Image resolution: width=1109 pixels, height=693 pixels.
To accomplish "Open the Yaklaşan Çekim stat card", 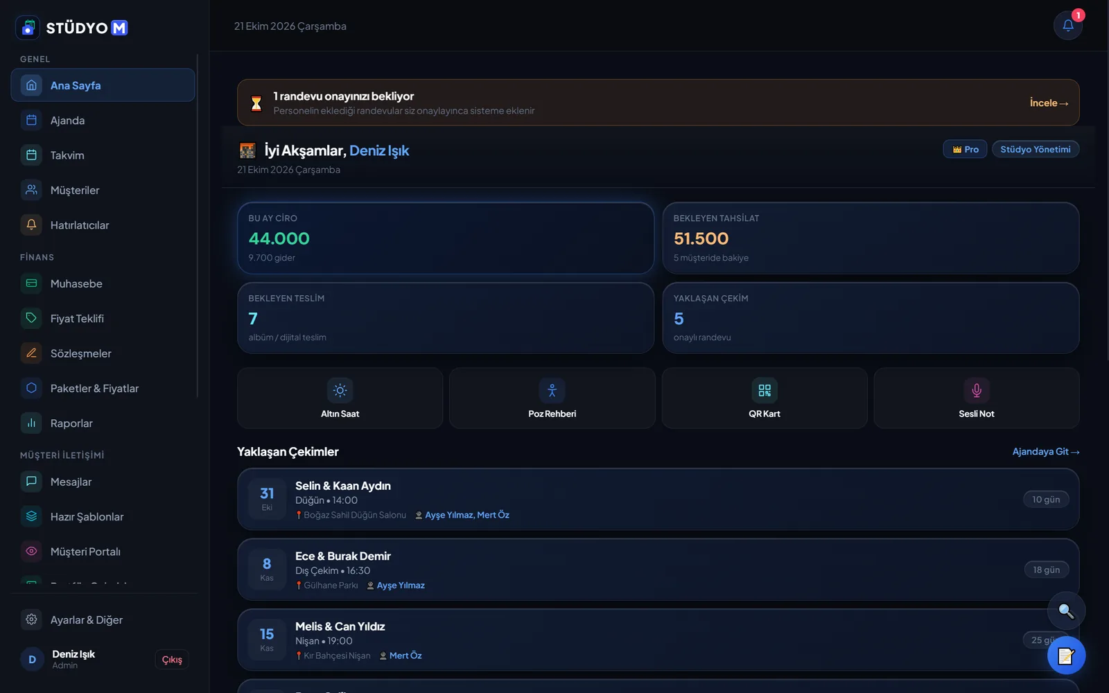I will pos(871,318).
